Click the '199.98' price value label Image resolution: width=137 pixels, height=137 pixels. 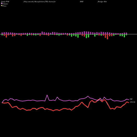[132, 102]
